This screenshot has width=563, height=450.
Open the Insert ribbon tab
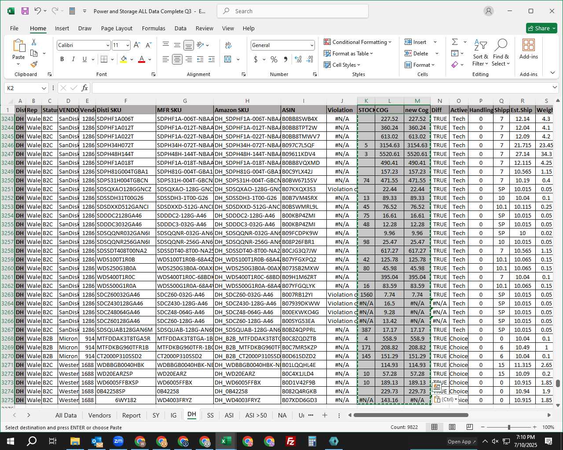(62, 28)
